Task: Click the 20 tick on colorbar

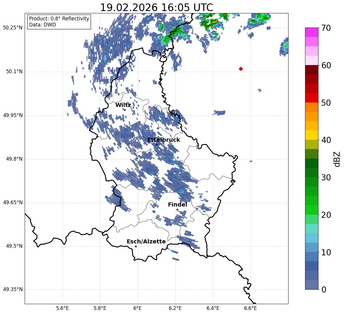Action: [326, 215]
